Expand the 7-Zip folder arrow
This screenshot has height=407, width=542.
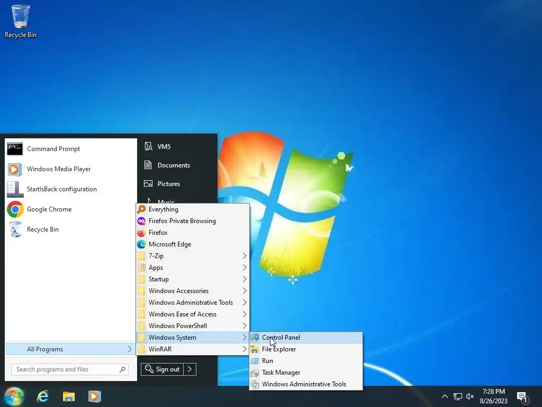point(245,256)
